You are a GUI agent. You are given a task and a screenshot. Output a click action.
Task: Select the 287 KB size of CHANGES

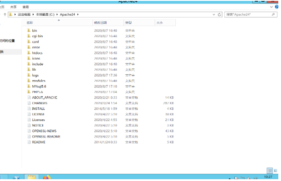(168, 103)
